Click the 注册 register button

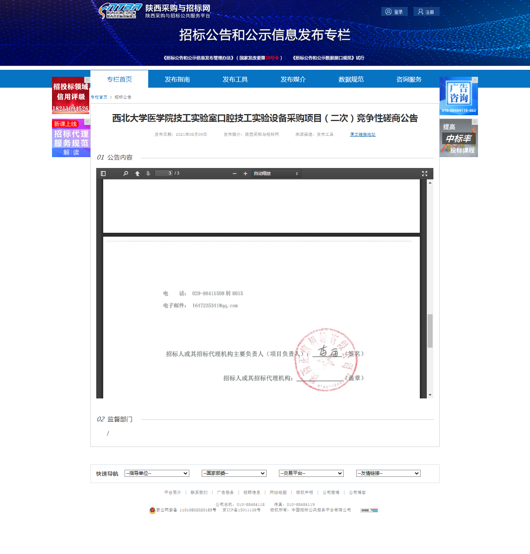pos(426,12)
